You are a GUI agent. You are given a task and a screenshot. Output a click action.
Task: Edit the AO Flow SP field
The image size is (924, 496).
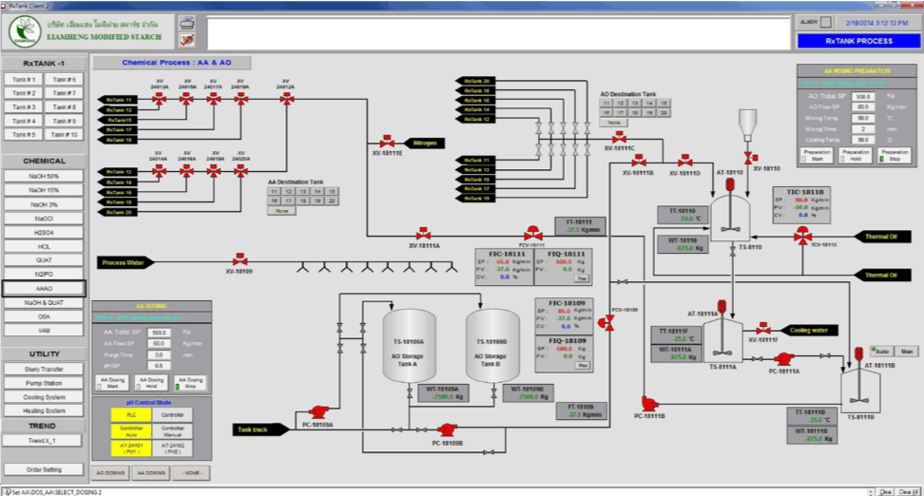[x=863, y=106]
